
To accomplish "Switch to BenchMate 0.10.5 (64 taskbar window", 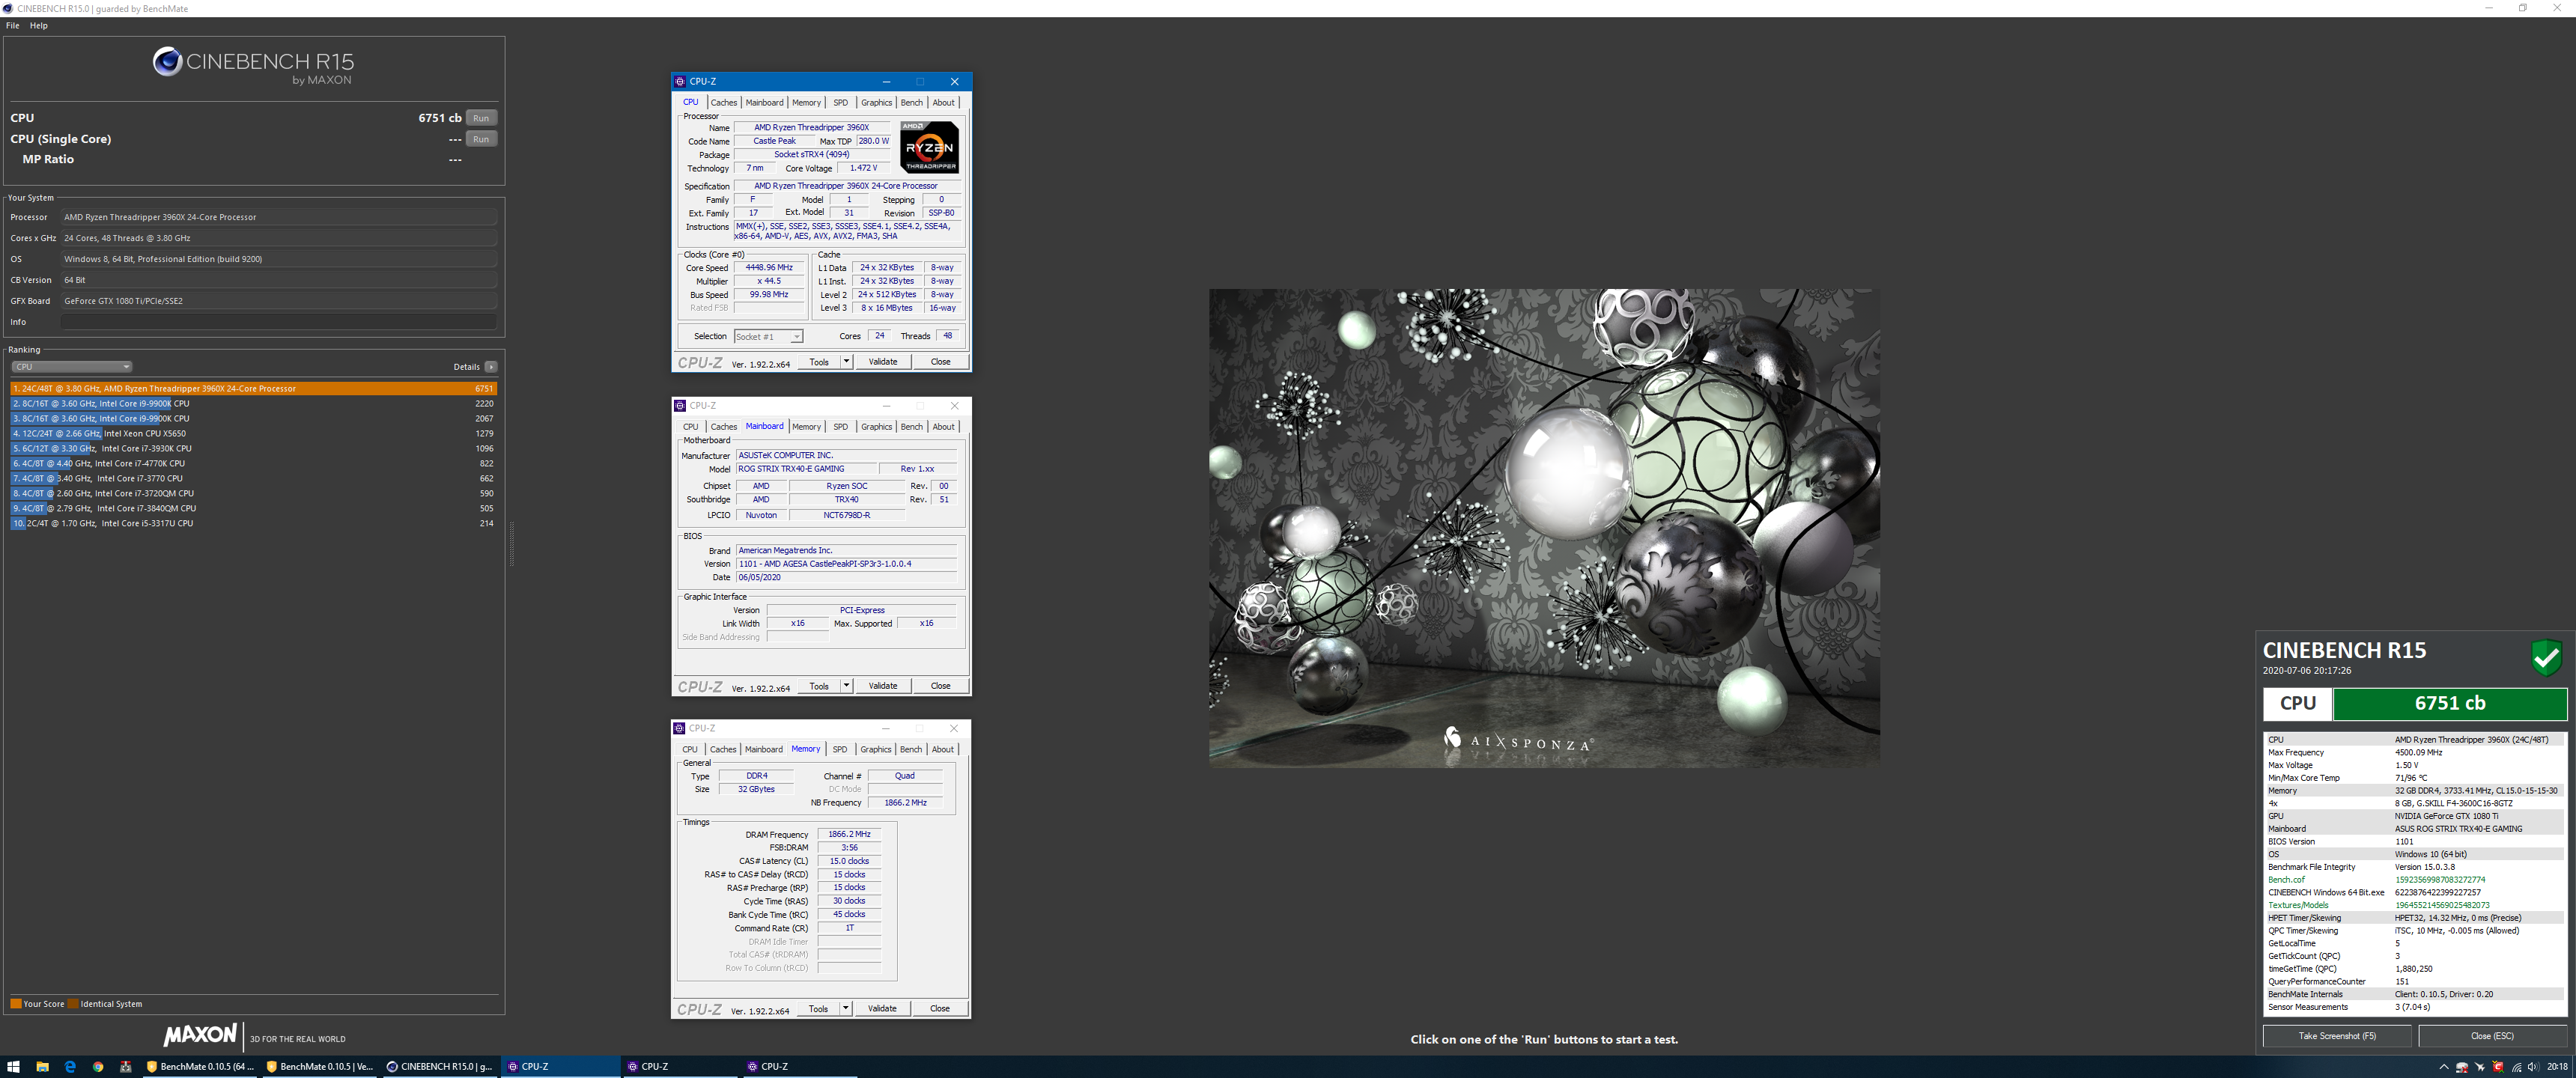I will point(200,1066).
